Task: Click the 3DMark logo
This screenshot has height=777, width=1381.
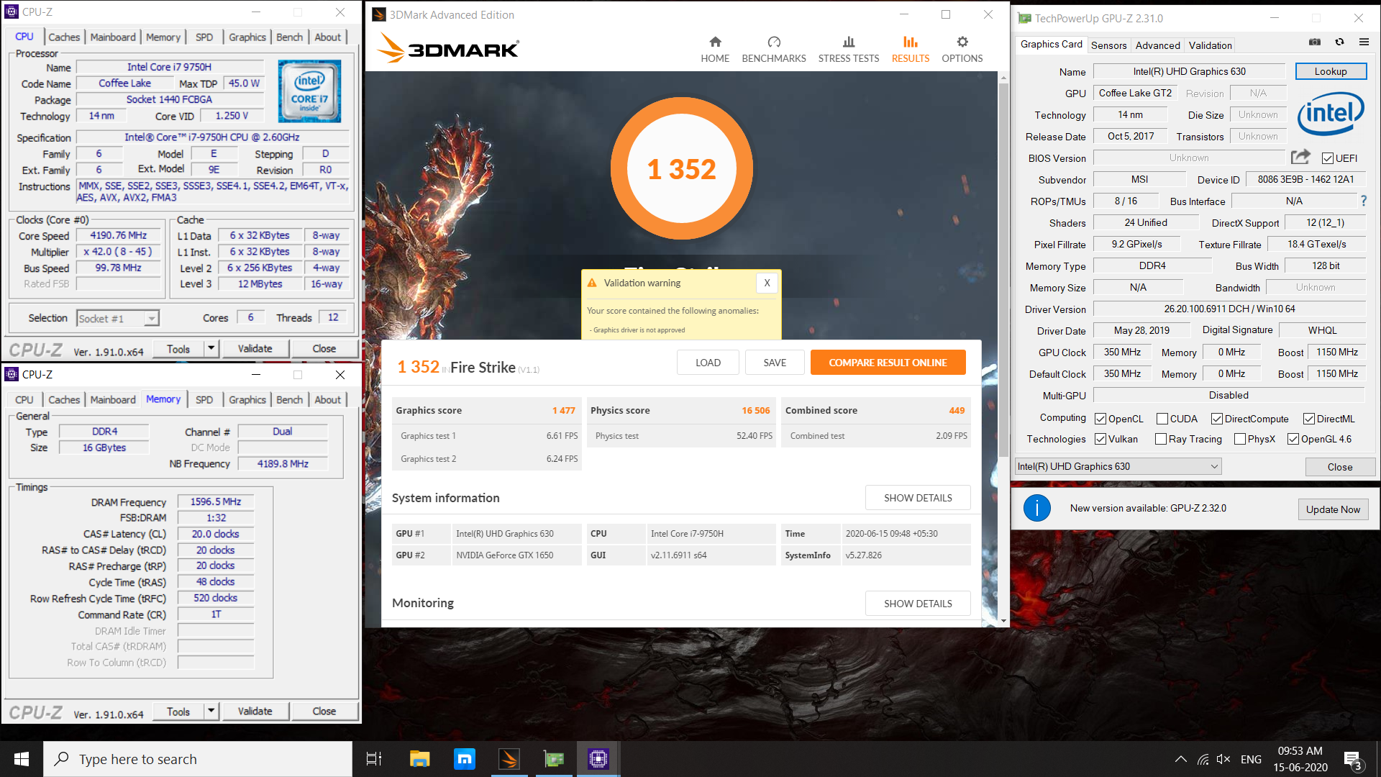Action: click(448, 48)
